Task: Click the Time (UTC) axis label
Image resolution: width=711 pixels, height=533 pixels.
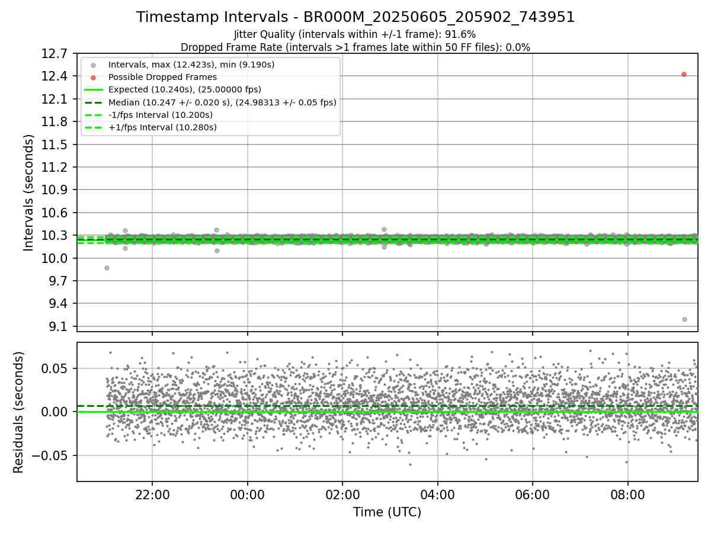Action: click(387, 512)
